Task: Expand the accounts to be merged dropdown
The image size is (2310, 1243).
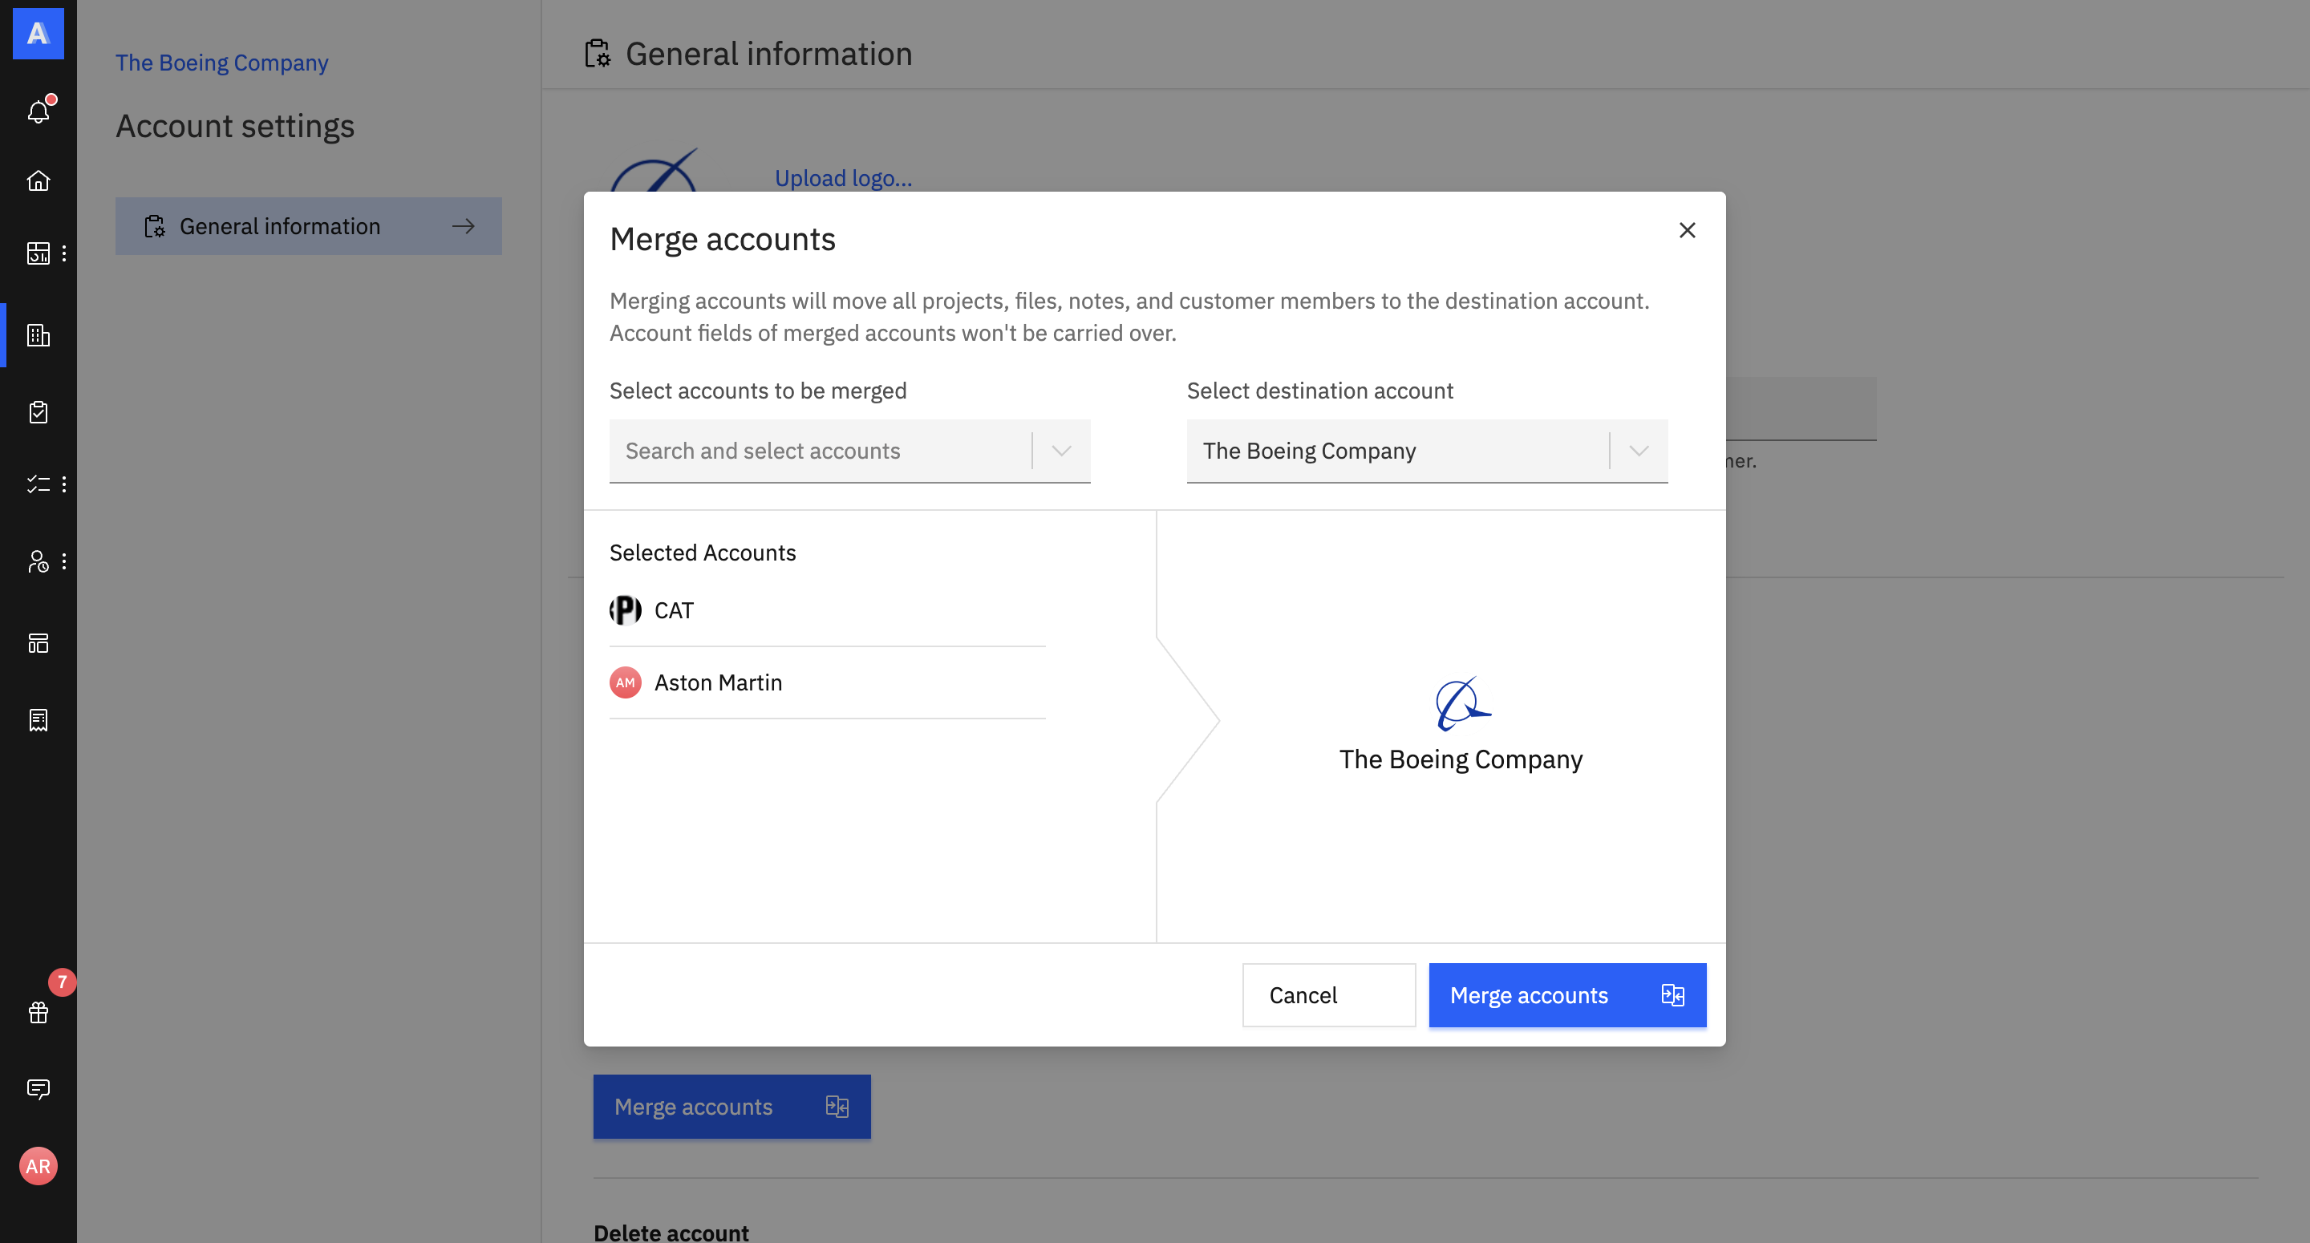Action: (1061, 451)
